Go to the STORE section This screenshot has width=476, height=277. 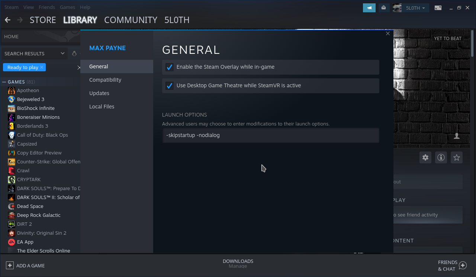43,20
